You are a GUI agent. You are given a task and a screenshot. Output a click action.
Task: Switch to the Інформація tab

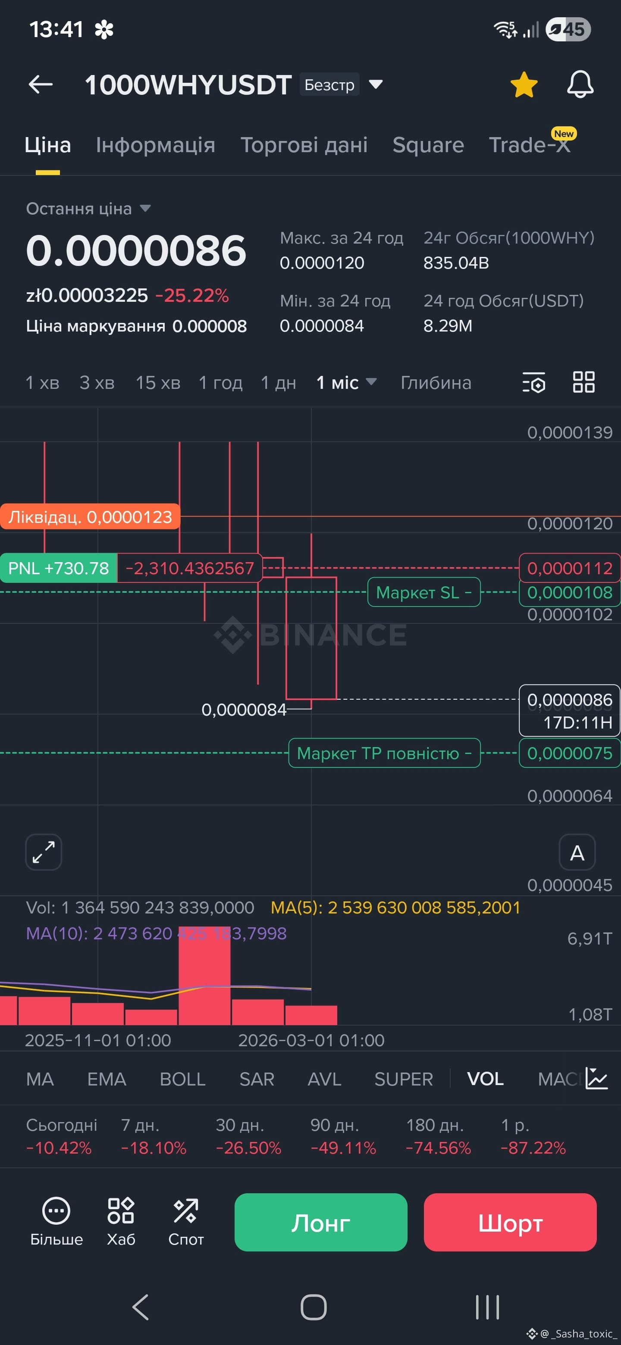[156, 145]
